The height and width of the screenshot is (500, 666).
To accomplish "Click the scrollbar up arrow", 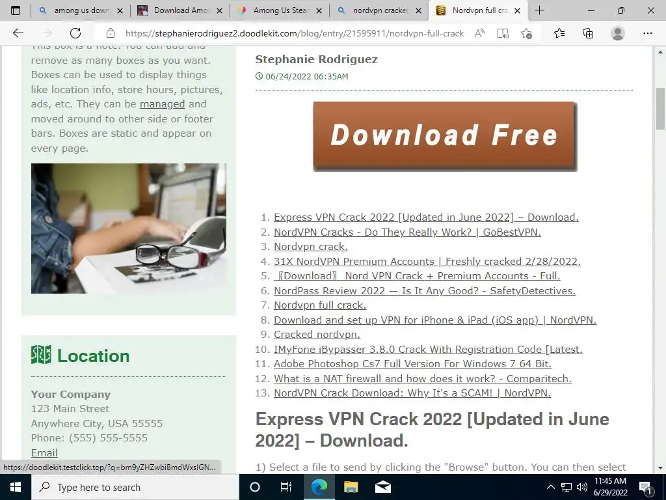I will pyautogui.click(x=660, y=51).
